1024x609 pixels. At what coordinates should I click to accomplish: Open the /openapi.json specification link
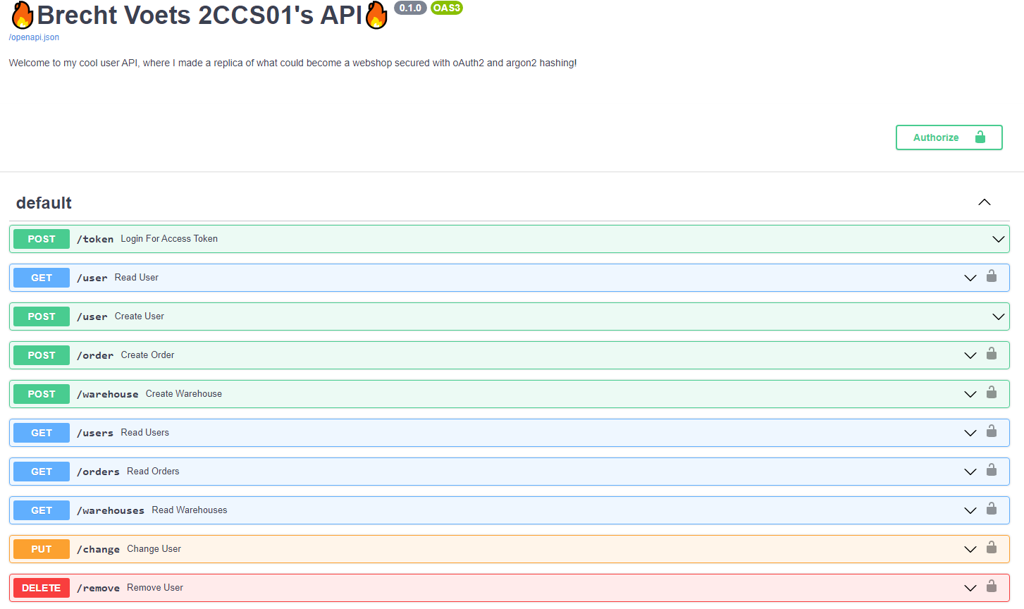pos(33,37)
